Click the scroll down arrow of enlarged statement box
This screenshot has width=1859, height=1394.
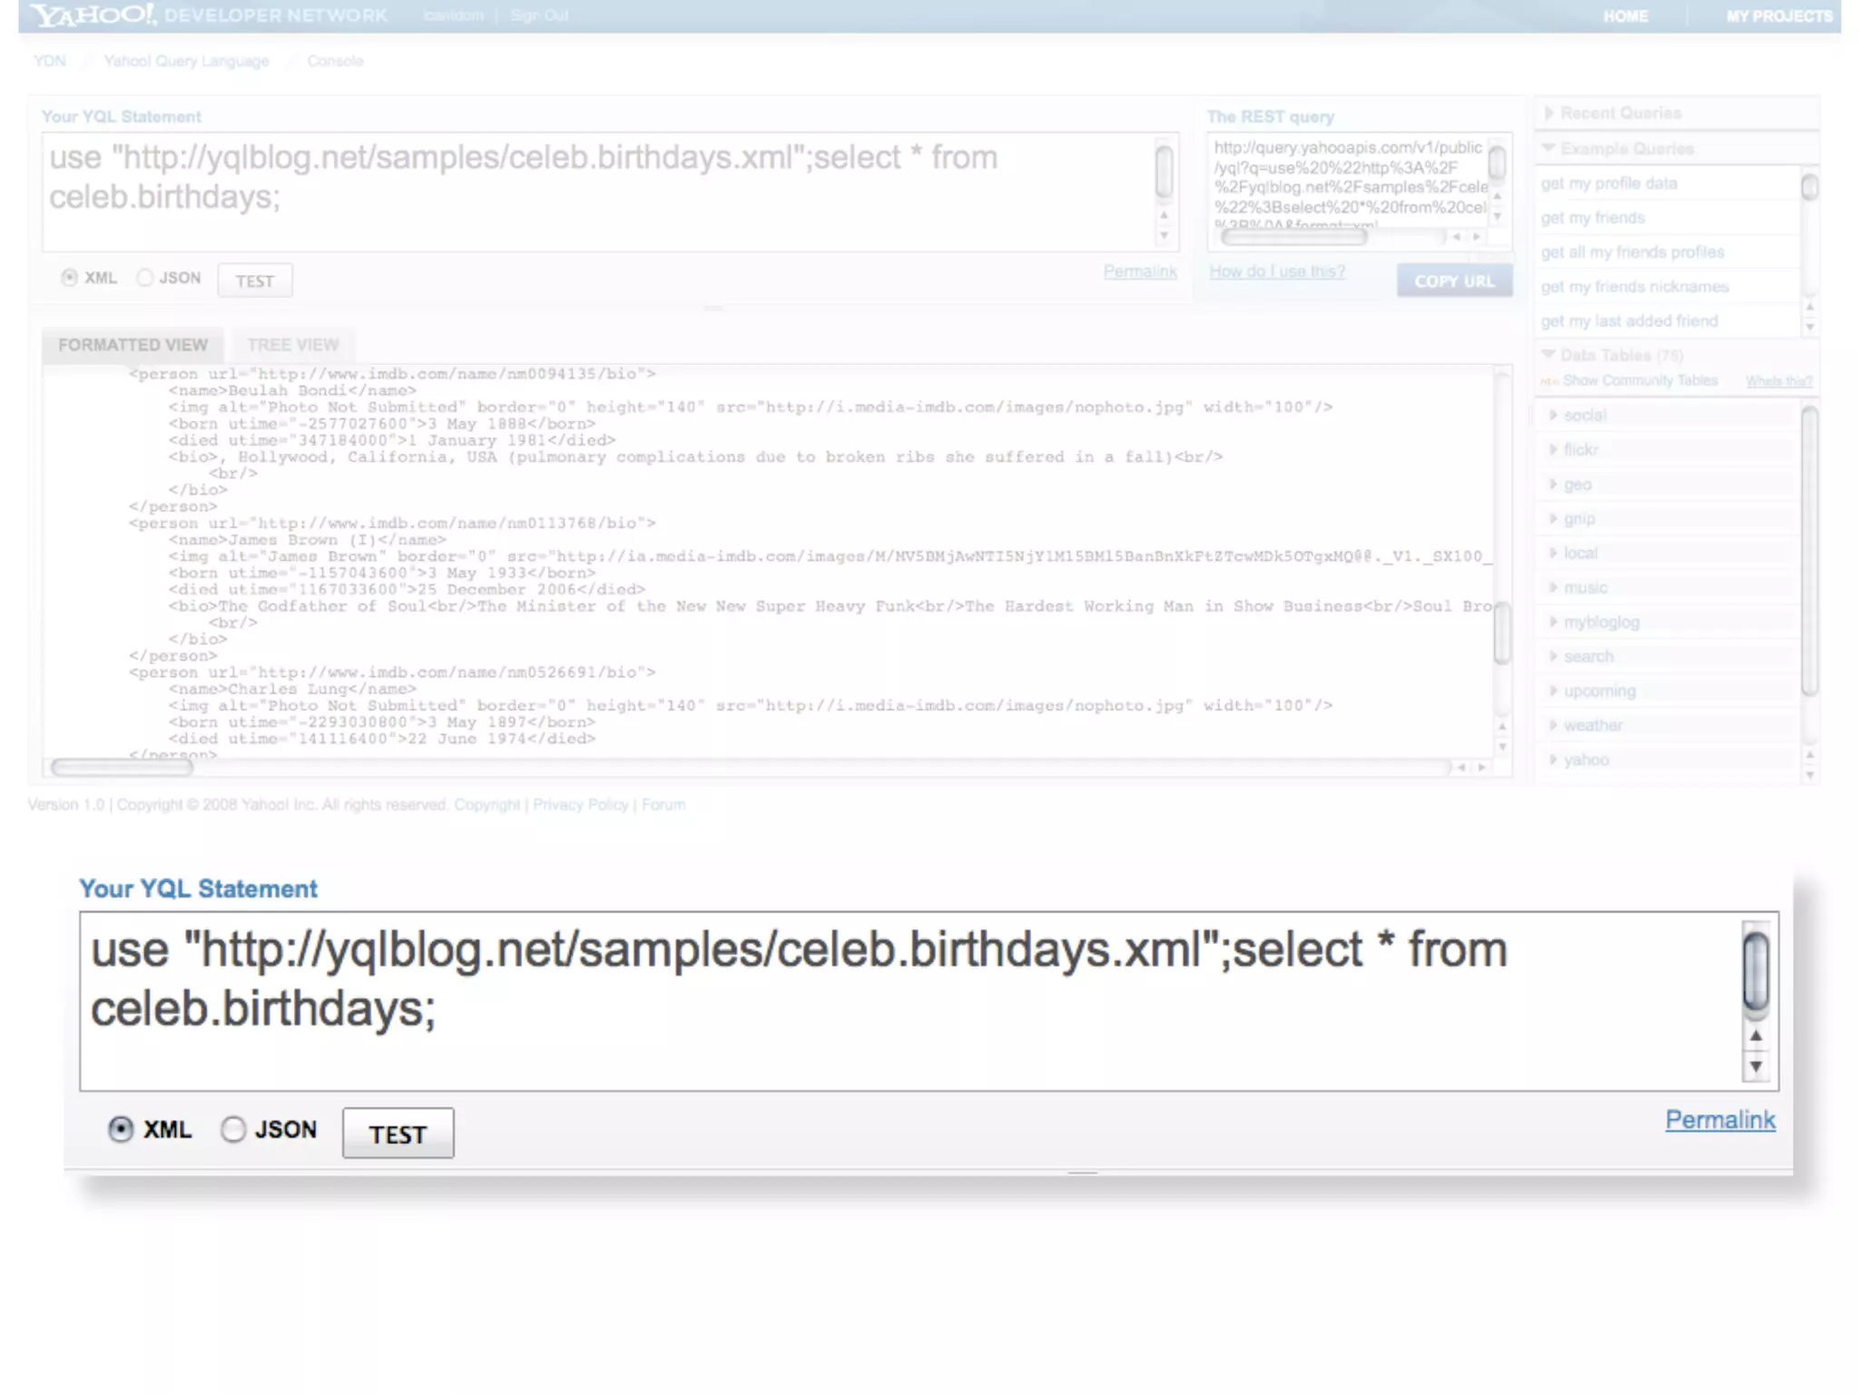point(1756,1067)
